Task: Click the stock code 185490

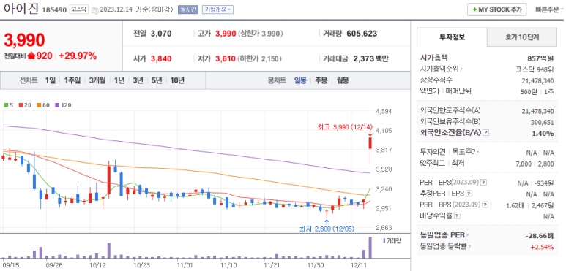Action: coord(54,10)
